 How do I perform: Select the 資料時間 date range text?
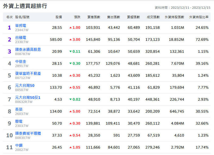pyautogui.click(x=182, y=8)
